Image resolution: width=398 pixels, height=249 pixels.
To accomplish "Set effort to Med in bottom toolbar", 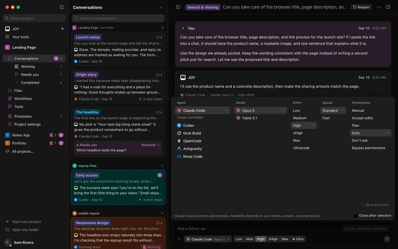I will click(249, 239).
